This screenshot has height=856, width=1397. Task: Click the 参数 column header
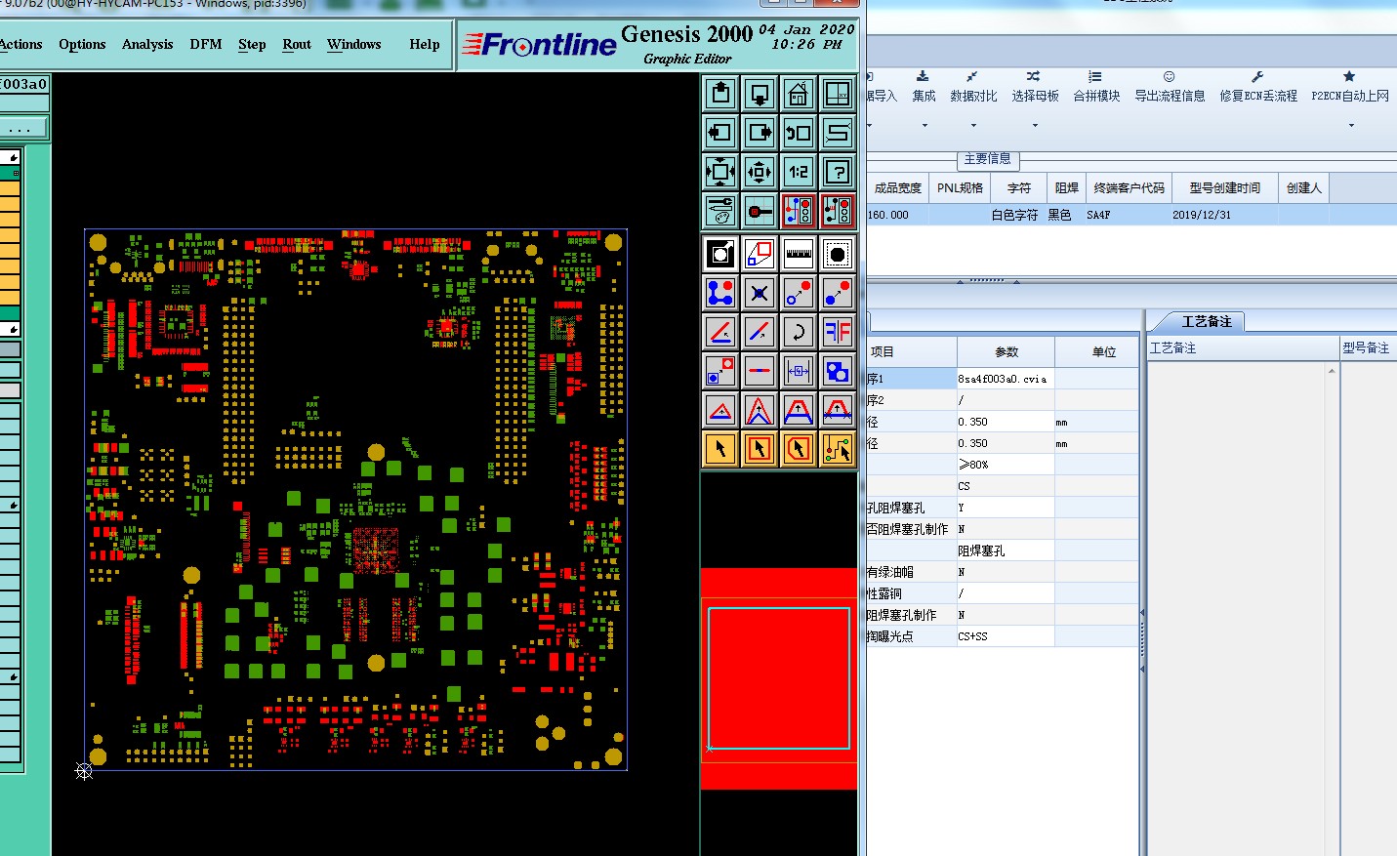[x=1007, y=351]
